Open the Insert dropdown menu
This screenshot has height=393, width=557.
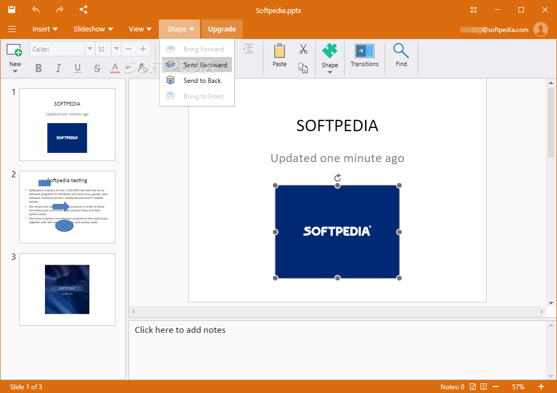[x=45, y=29]
